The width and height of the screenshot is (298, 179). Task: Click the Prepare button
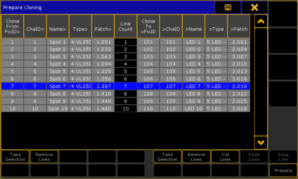click(283, 171)
